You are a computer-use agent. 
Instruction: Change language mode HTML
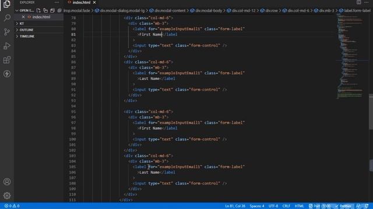click(299, 206)
